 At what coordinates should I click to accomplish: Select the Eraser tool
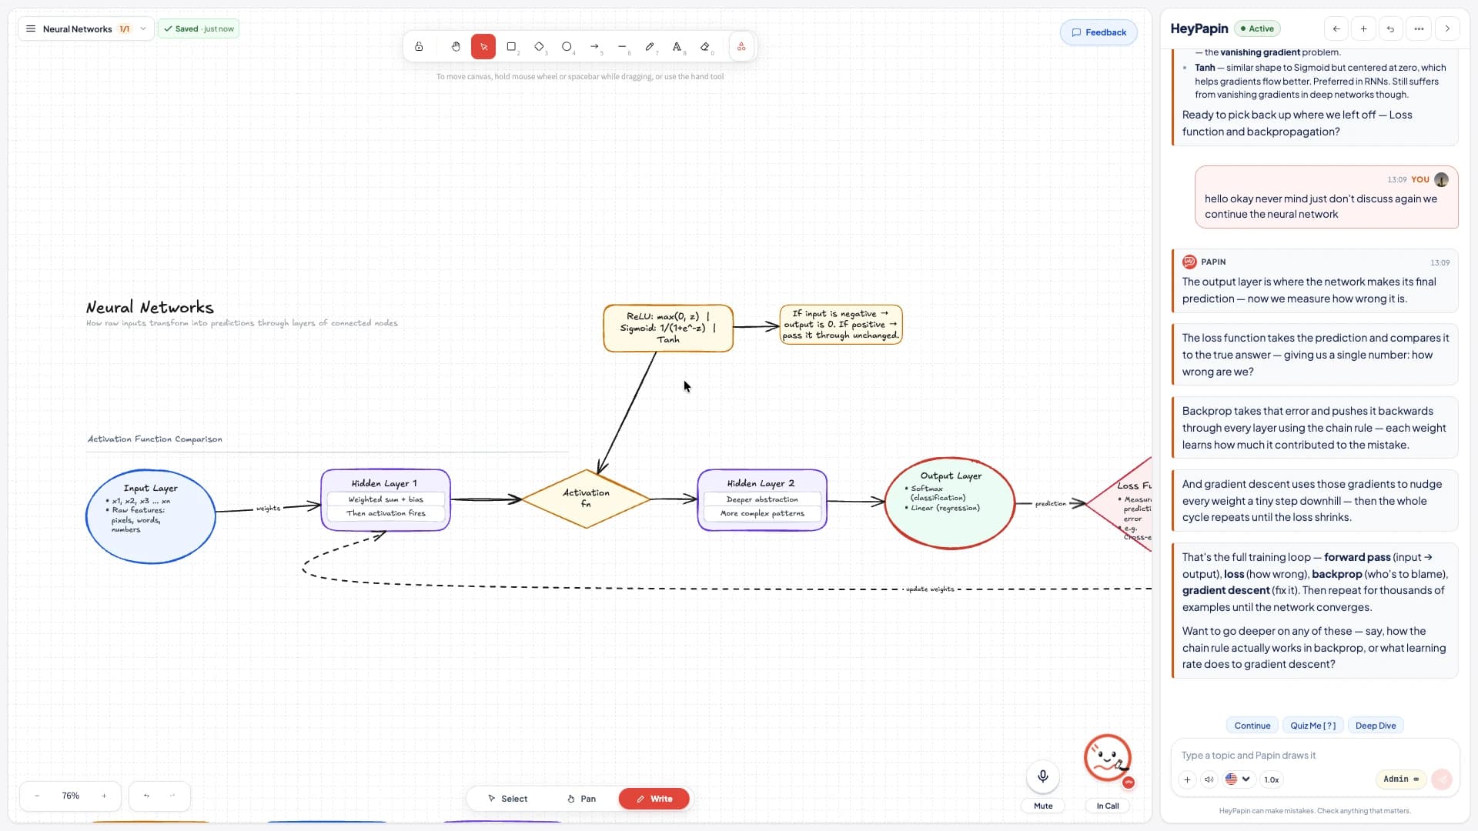tap(705, 47)
